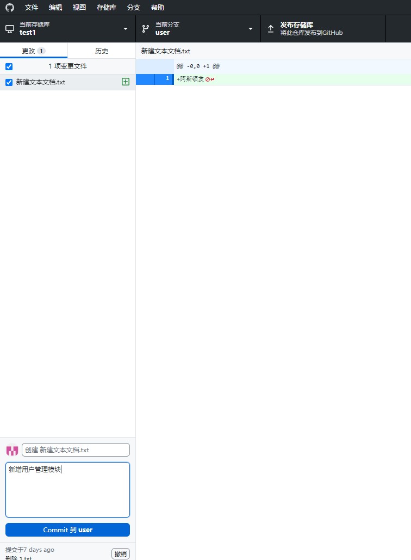Click the green added-file status icon

126,82
